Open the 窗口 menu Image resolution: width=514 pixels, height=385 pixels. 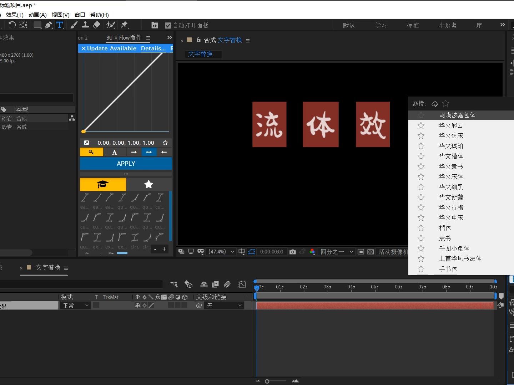click(x=80, y=15)
